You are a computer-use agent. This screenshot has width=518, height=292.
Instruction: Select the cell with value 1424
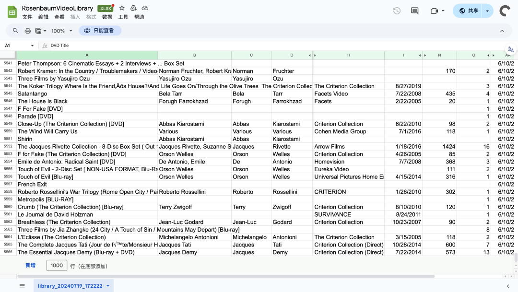click(440, 147)
